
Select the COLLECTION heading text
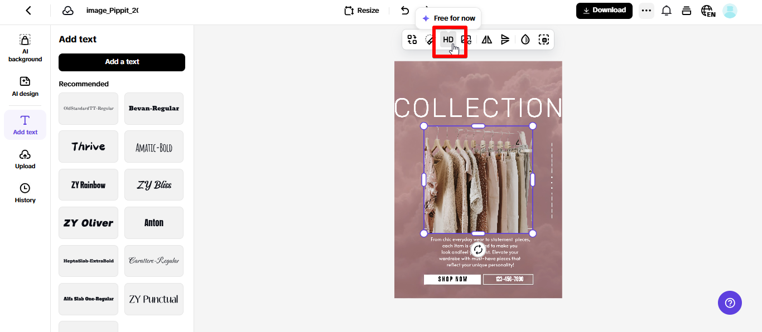pyautogui.click(x=478, y=108)
